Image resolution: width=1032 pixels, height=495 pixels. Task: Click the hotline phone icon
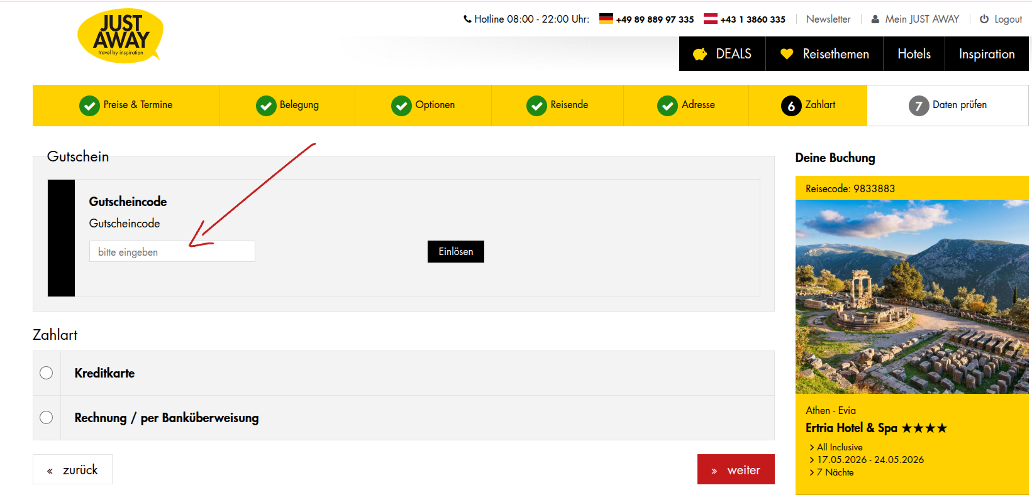(x=467, y=19)
